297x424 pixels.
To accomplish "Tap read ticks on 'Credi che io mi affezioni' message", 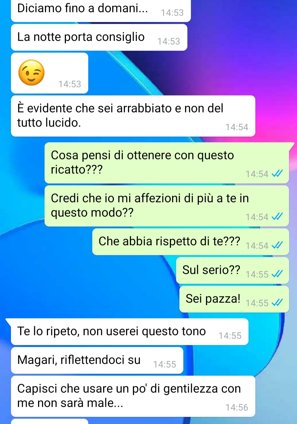I will (x=277, y=217).
